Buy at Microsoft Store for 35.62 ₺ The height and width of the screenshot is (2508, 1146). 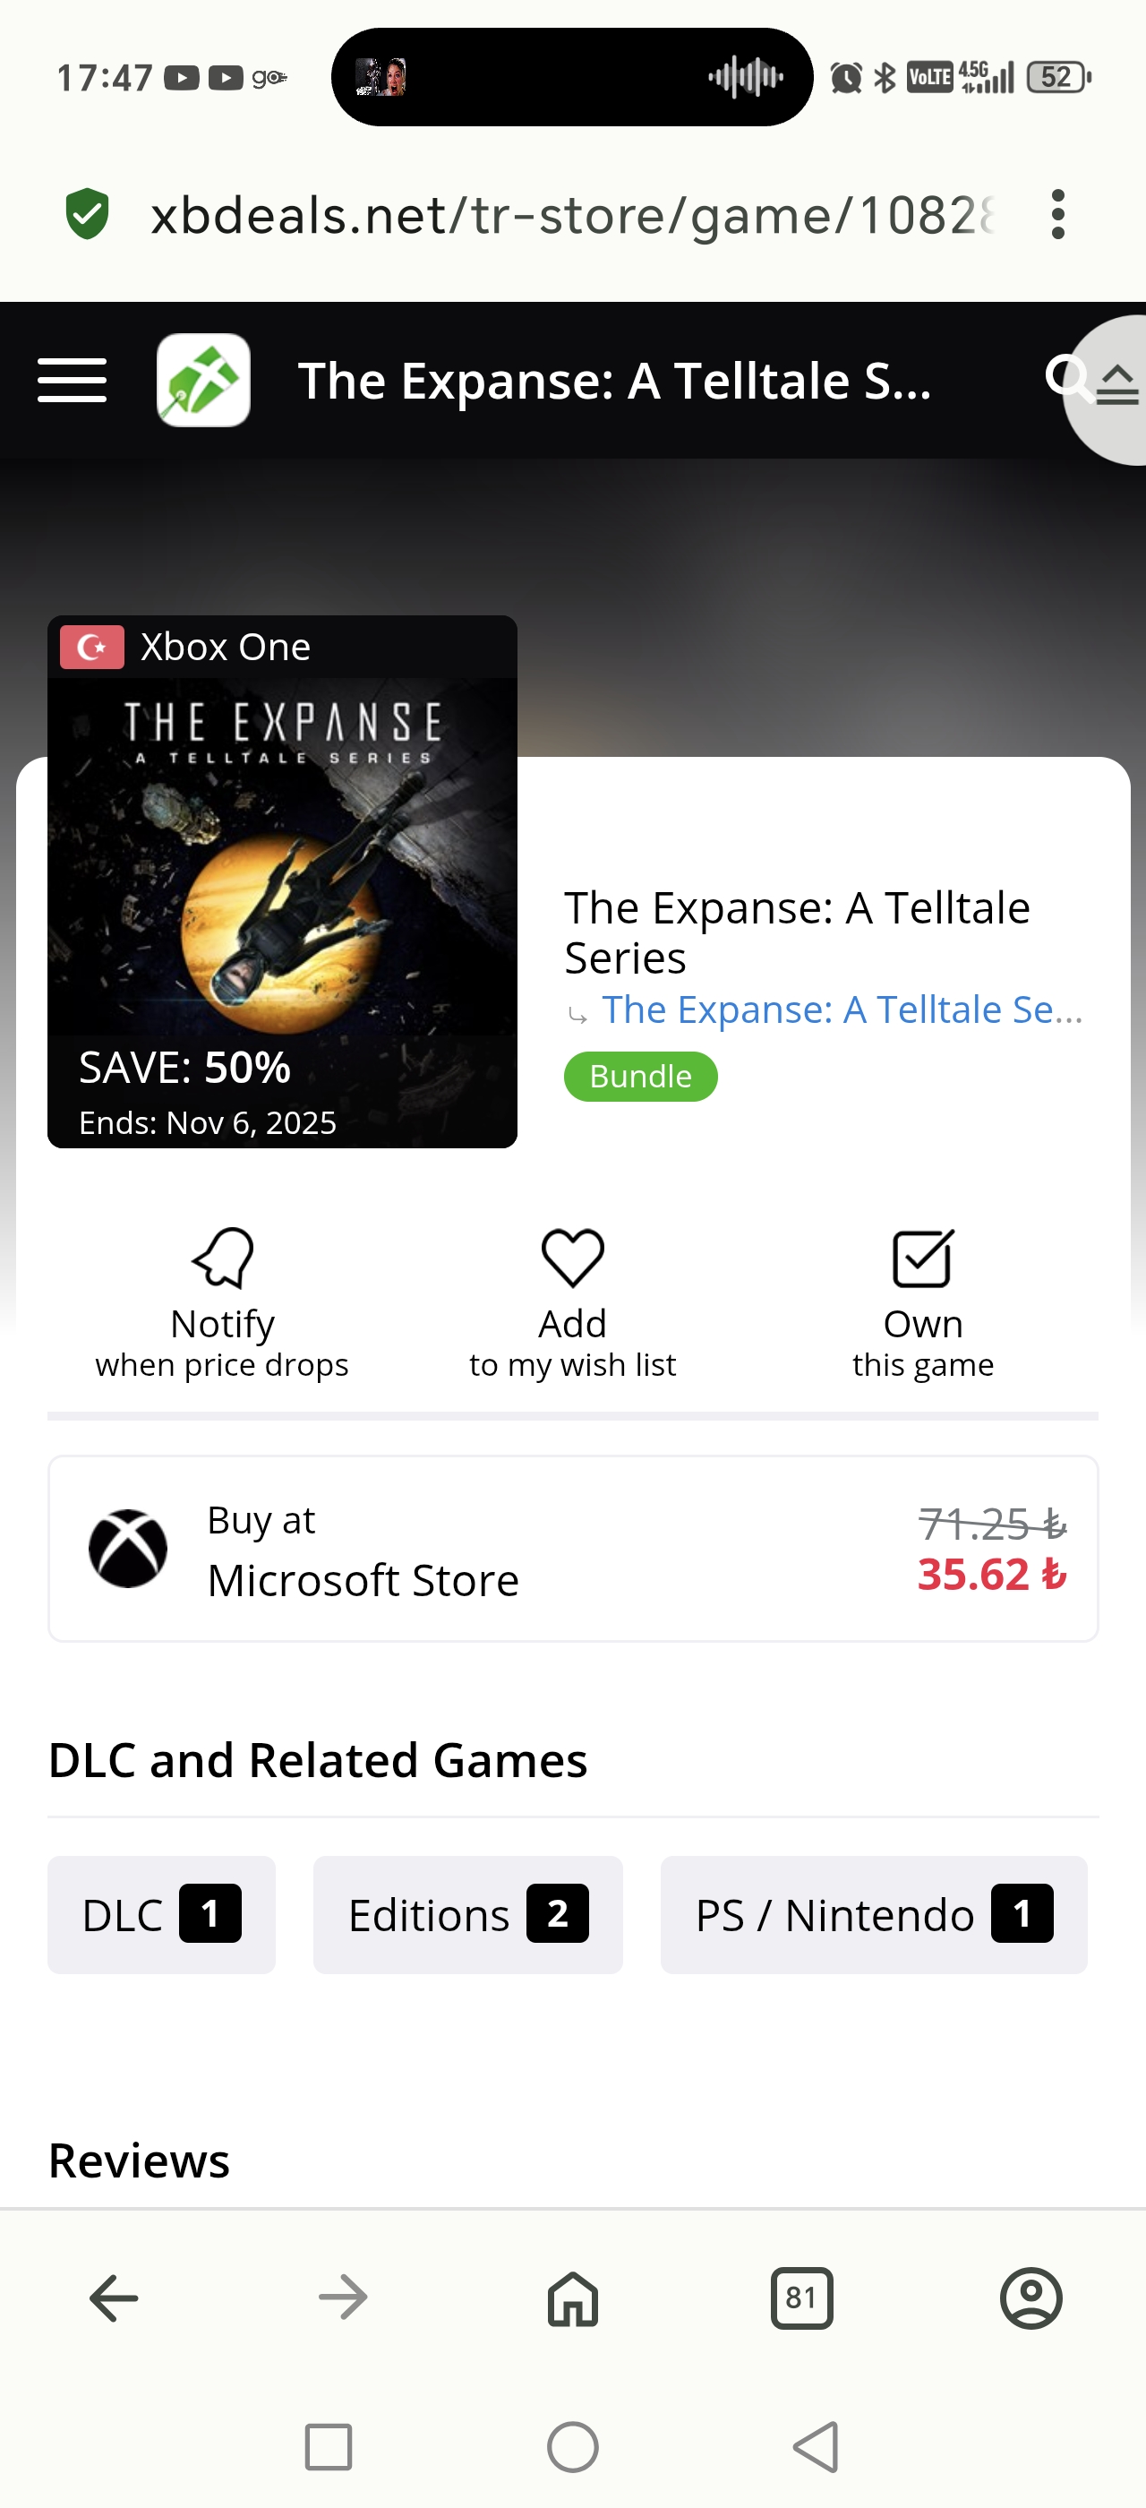coord(573,1548)
